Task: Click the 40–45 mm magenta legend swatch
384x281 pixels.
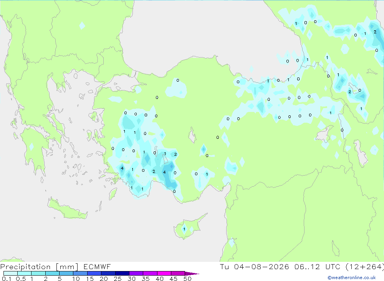Action: click(164, 273)
